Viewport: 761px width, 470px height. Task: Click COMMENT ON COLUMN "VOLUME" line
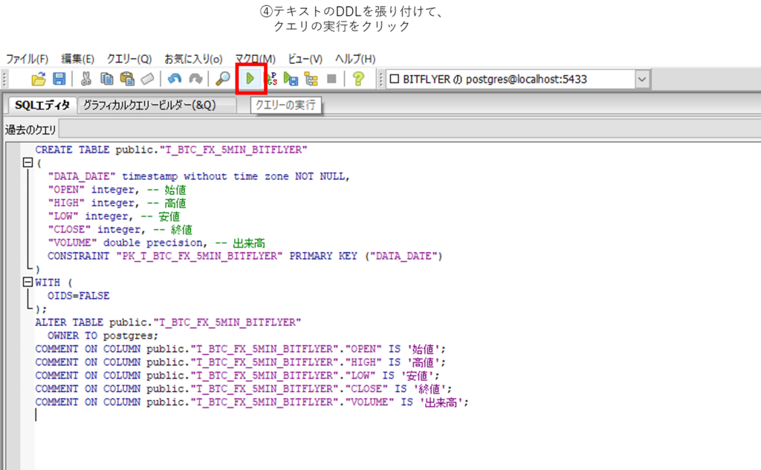pyautogui.click(x=252, y=402)
